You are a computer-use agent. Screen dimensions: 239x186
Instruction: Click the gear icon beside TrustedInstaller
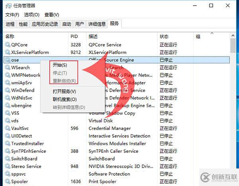8,143
